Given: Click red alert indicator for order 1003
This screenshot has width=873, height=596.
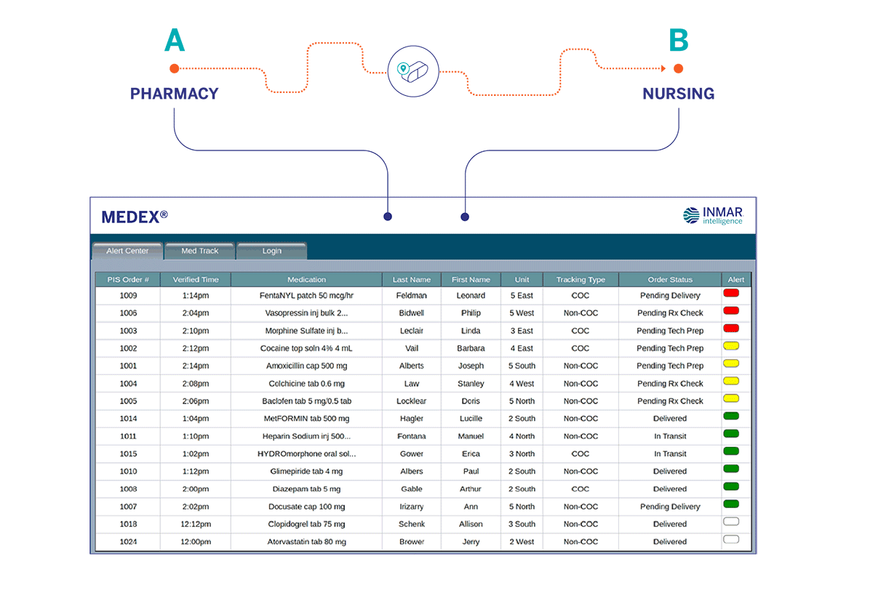Looking at the screenshot, I should pyautogui.click(x=731, y=329).
